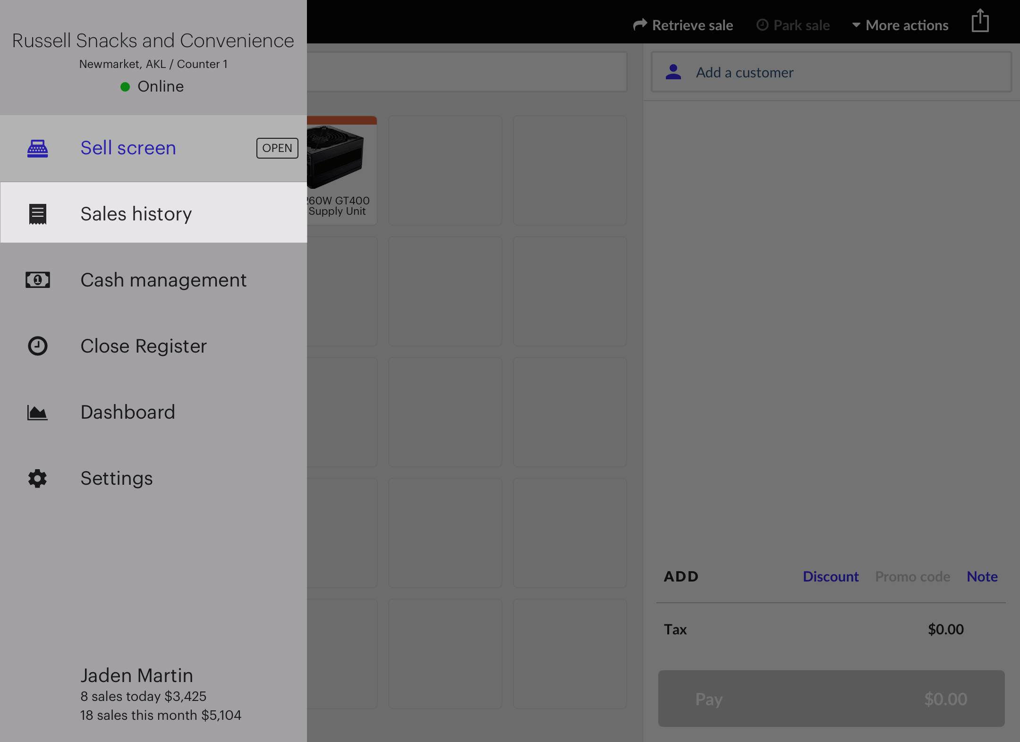Click the clock icon beside Close Register
Screen dimensions: 1020x742
[38, 346]
